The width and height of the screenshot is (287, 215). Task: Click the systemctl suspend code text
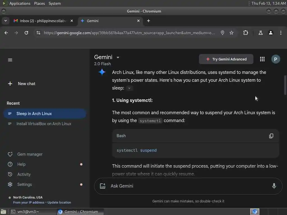point(136,150)
